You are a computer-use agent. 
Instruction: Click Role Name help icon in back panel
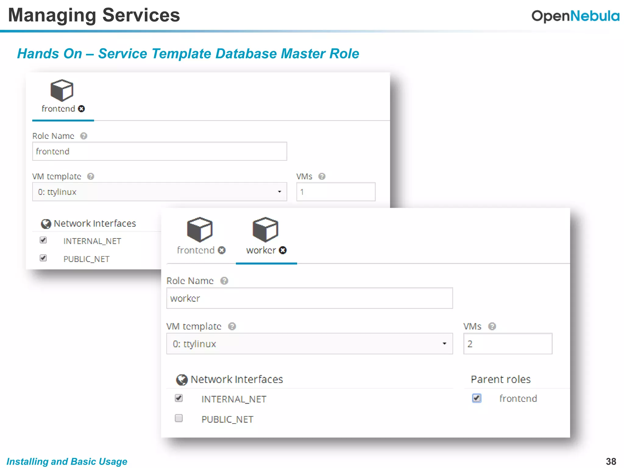click(x=84, y=136)
